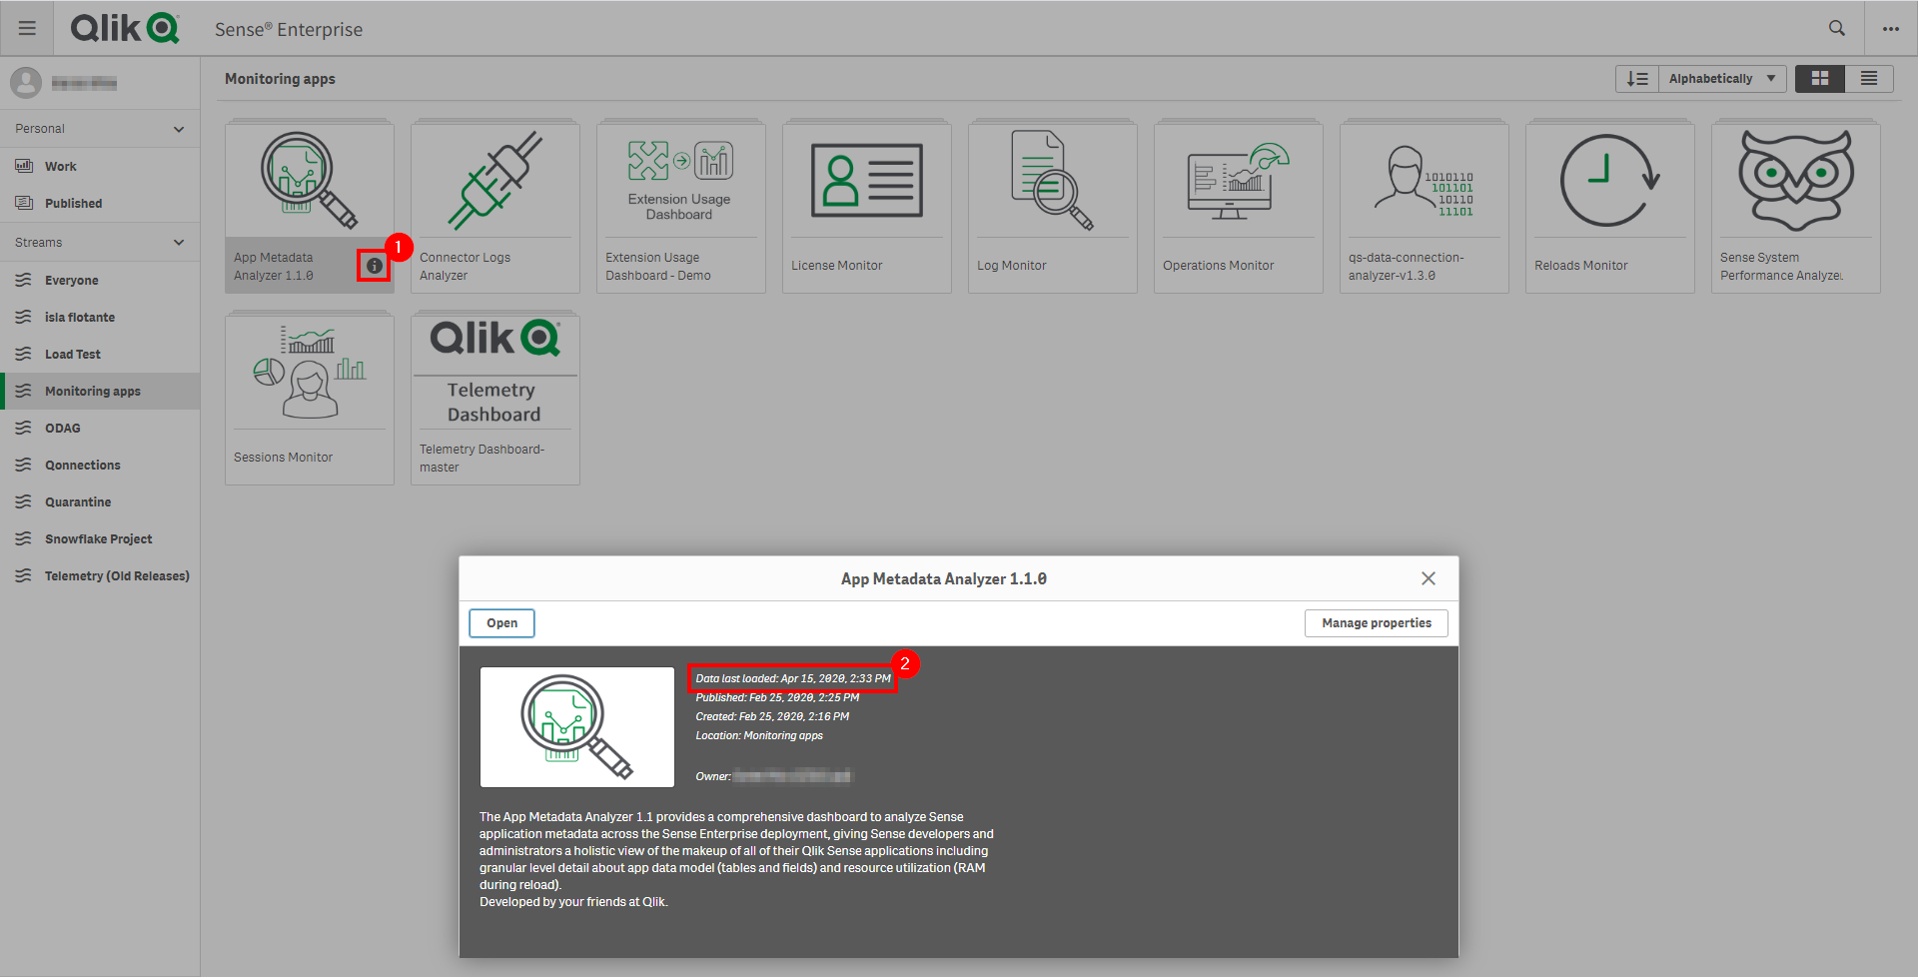This screenshot has height=977, width=1918.
Task: Select the Qonnections stream
Action: pos(100,466)
